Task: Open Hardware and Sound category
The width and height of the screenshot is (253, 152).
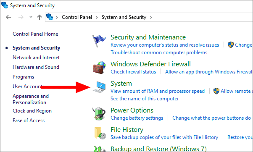Action: click(36, 67)
